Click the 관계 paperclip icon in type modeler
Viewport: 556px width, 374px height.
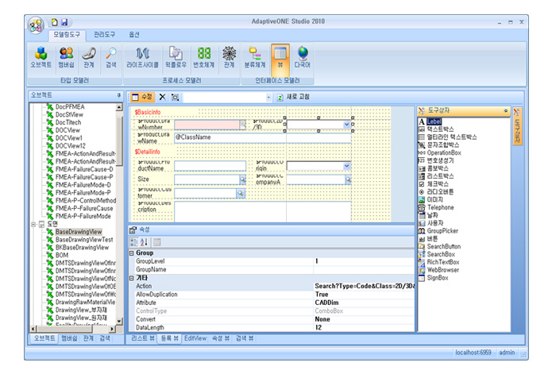click(89, 57)
